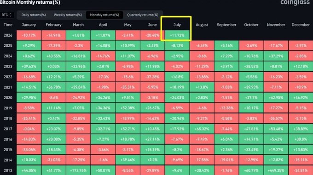
Task: Select the 2024 row label
Action: tap(8, 56)
